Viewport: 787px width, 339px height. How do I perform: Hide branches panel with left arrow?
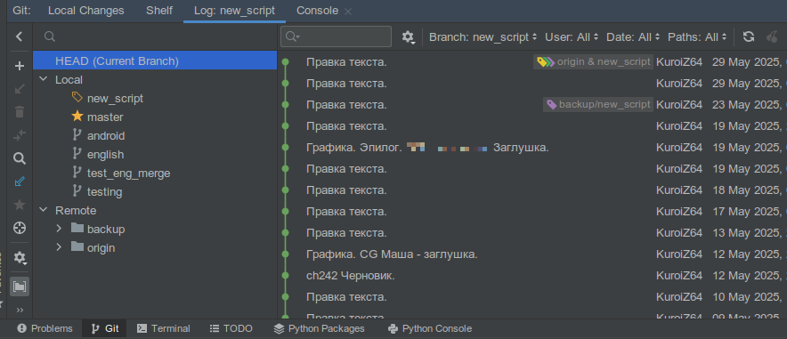coord(19,36)
